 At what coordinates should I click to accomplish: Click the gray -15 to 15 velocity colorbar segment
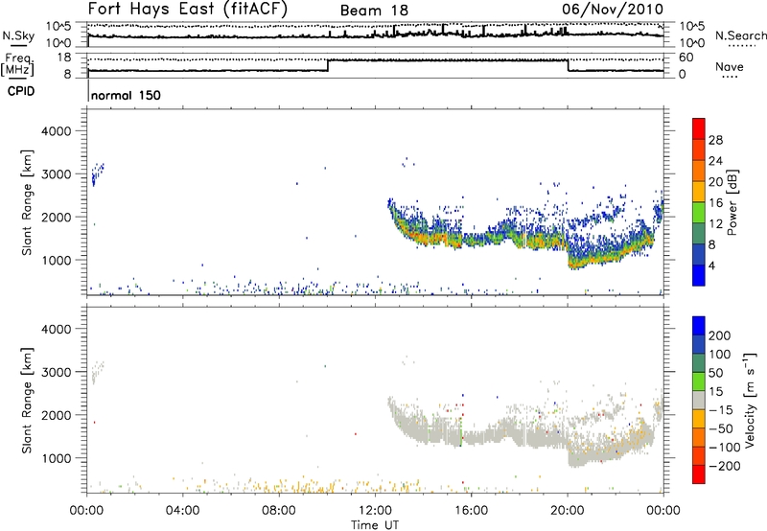coord(699,400)
